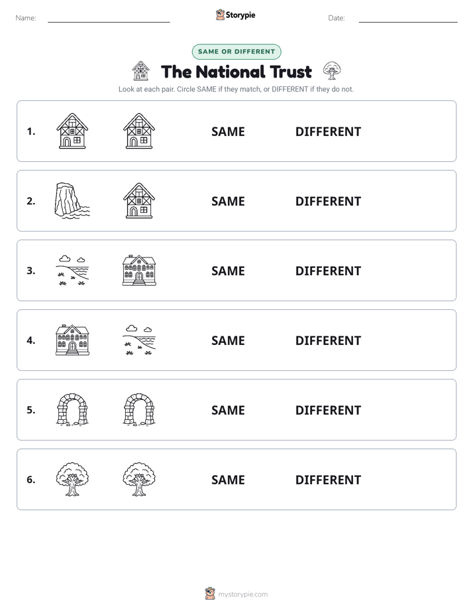
Task: Select DIFFERENT for question 2
Action: [328, 201]
